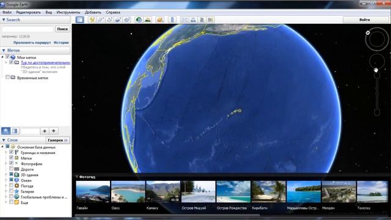Image resolution: width=391 pixels, height=220 pixels.
Task: Open the Гавайи photo thumbnail
Action: click(x=93, y=191)
